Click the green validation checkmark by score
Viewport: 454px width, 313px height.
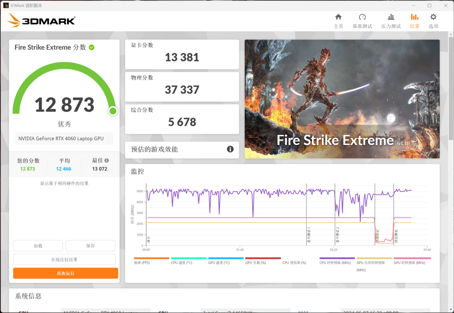tap(92, 48)
